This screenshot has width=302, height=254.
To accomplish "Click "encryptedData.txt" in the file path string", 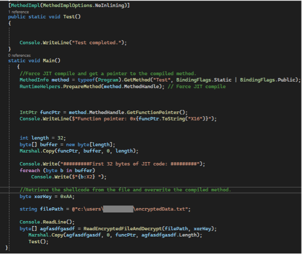I will (x=160, y=209).
